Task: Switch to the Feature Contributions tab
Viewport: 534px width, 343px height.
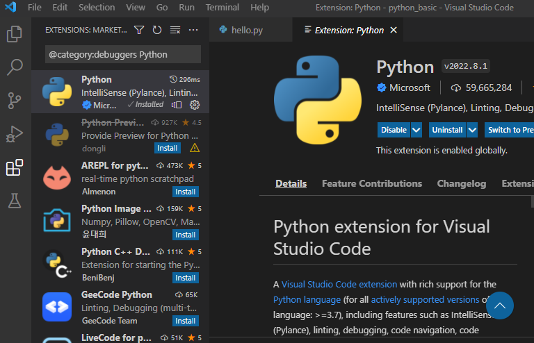Action: pyautogui.click(x=372, y=184)
